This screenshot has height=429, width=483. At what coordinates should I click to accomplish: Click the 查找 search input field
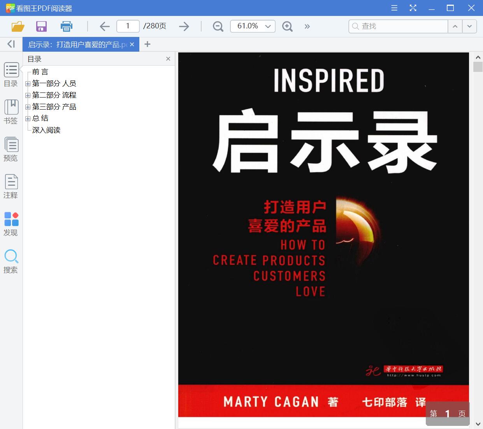[x=398, y=26]
